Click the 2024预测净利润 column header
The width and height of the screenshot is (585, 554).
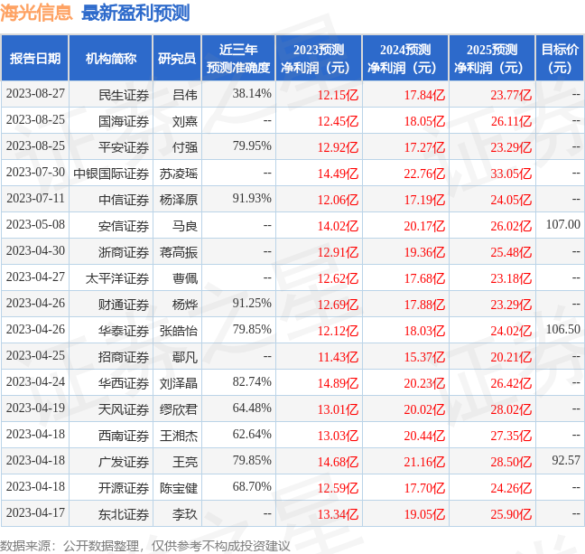404,59
